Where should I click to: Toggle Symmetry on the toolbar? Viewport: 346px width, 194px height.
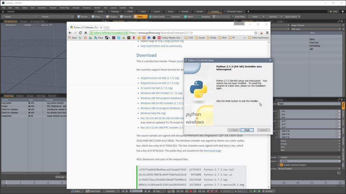pos(174,17)
